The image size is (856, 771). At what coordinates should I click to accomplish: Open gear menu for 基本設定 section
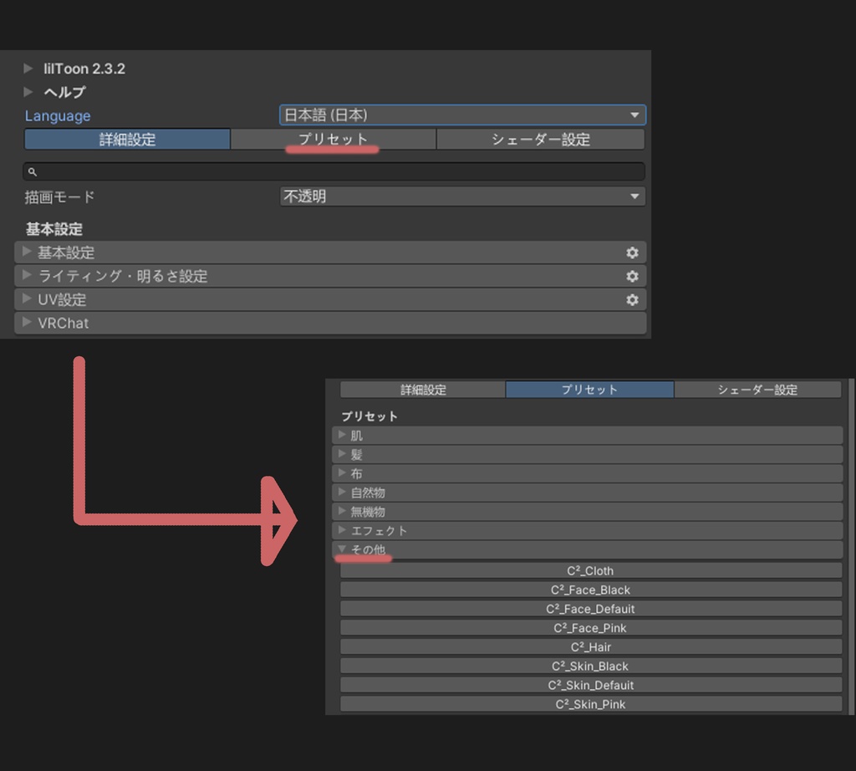(632, 253)
